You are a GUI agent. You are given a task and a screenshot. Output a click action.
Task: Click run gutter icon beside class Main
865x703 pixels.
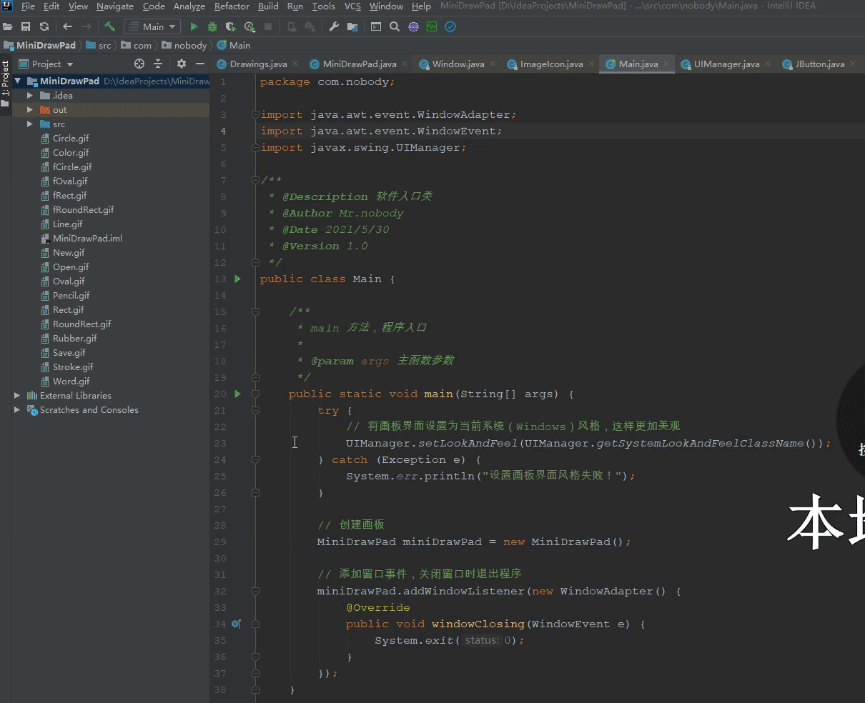(237, 279)
